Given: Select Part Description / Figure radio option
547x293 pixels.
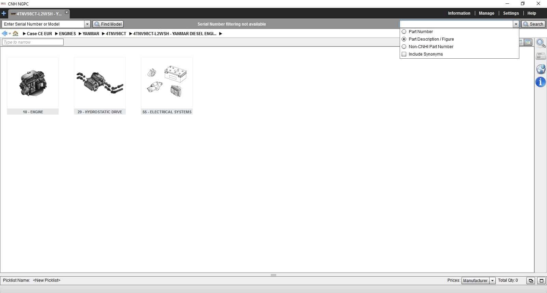Looking at the screenshot, I should pos(404,39).
